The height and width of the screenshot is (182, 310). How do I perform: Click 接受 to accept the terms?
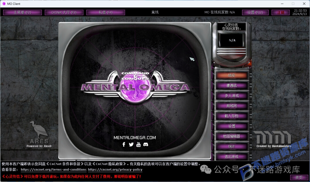(299, 177)
